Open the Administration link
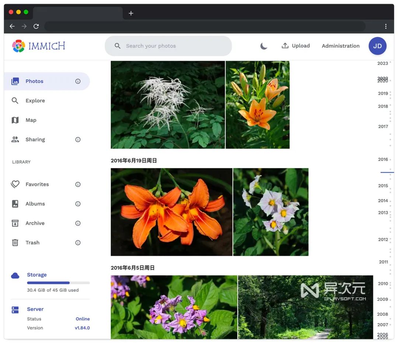 click(x=341, y=46)
